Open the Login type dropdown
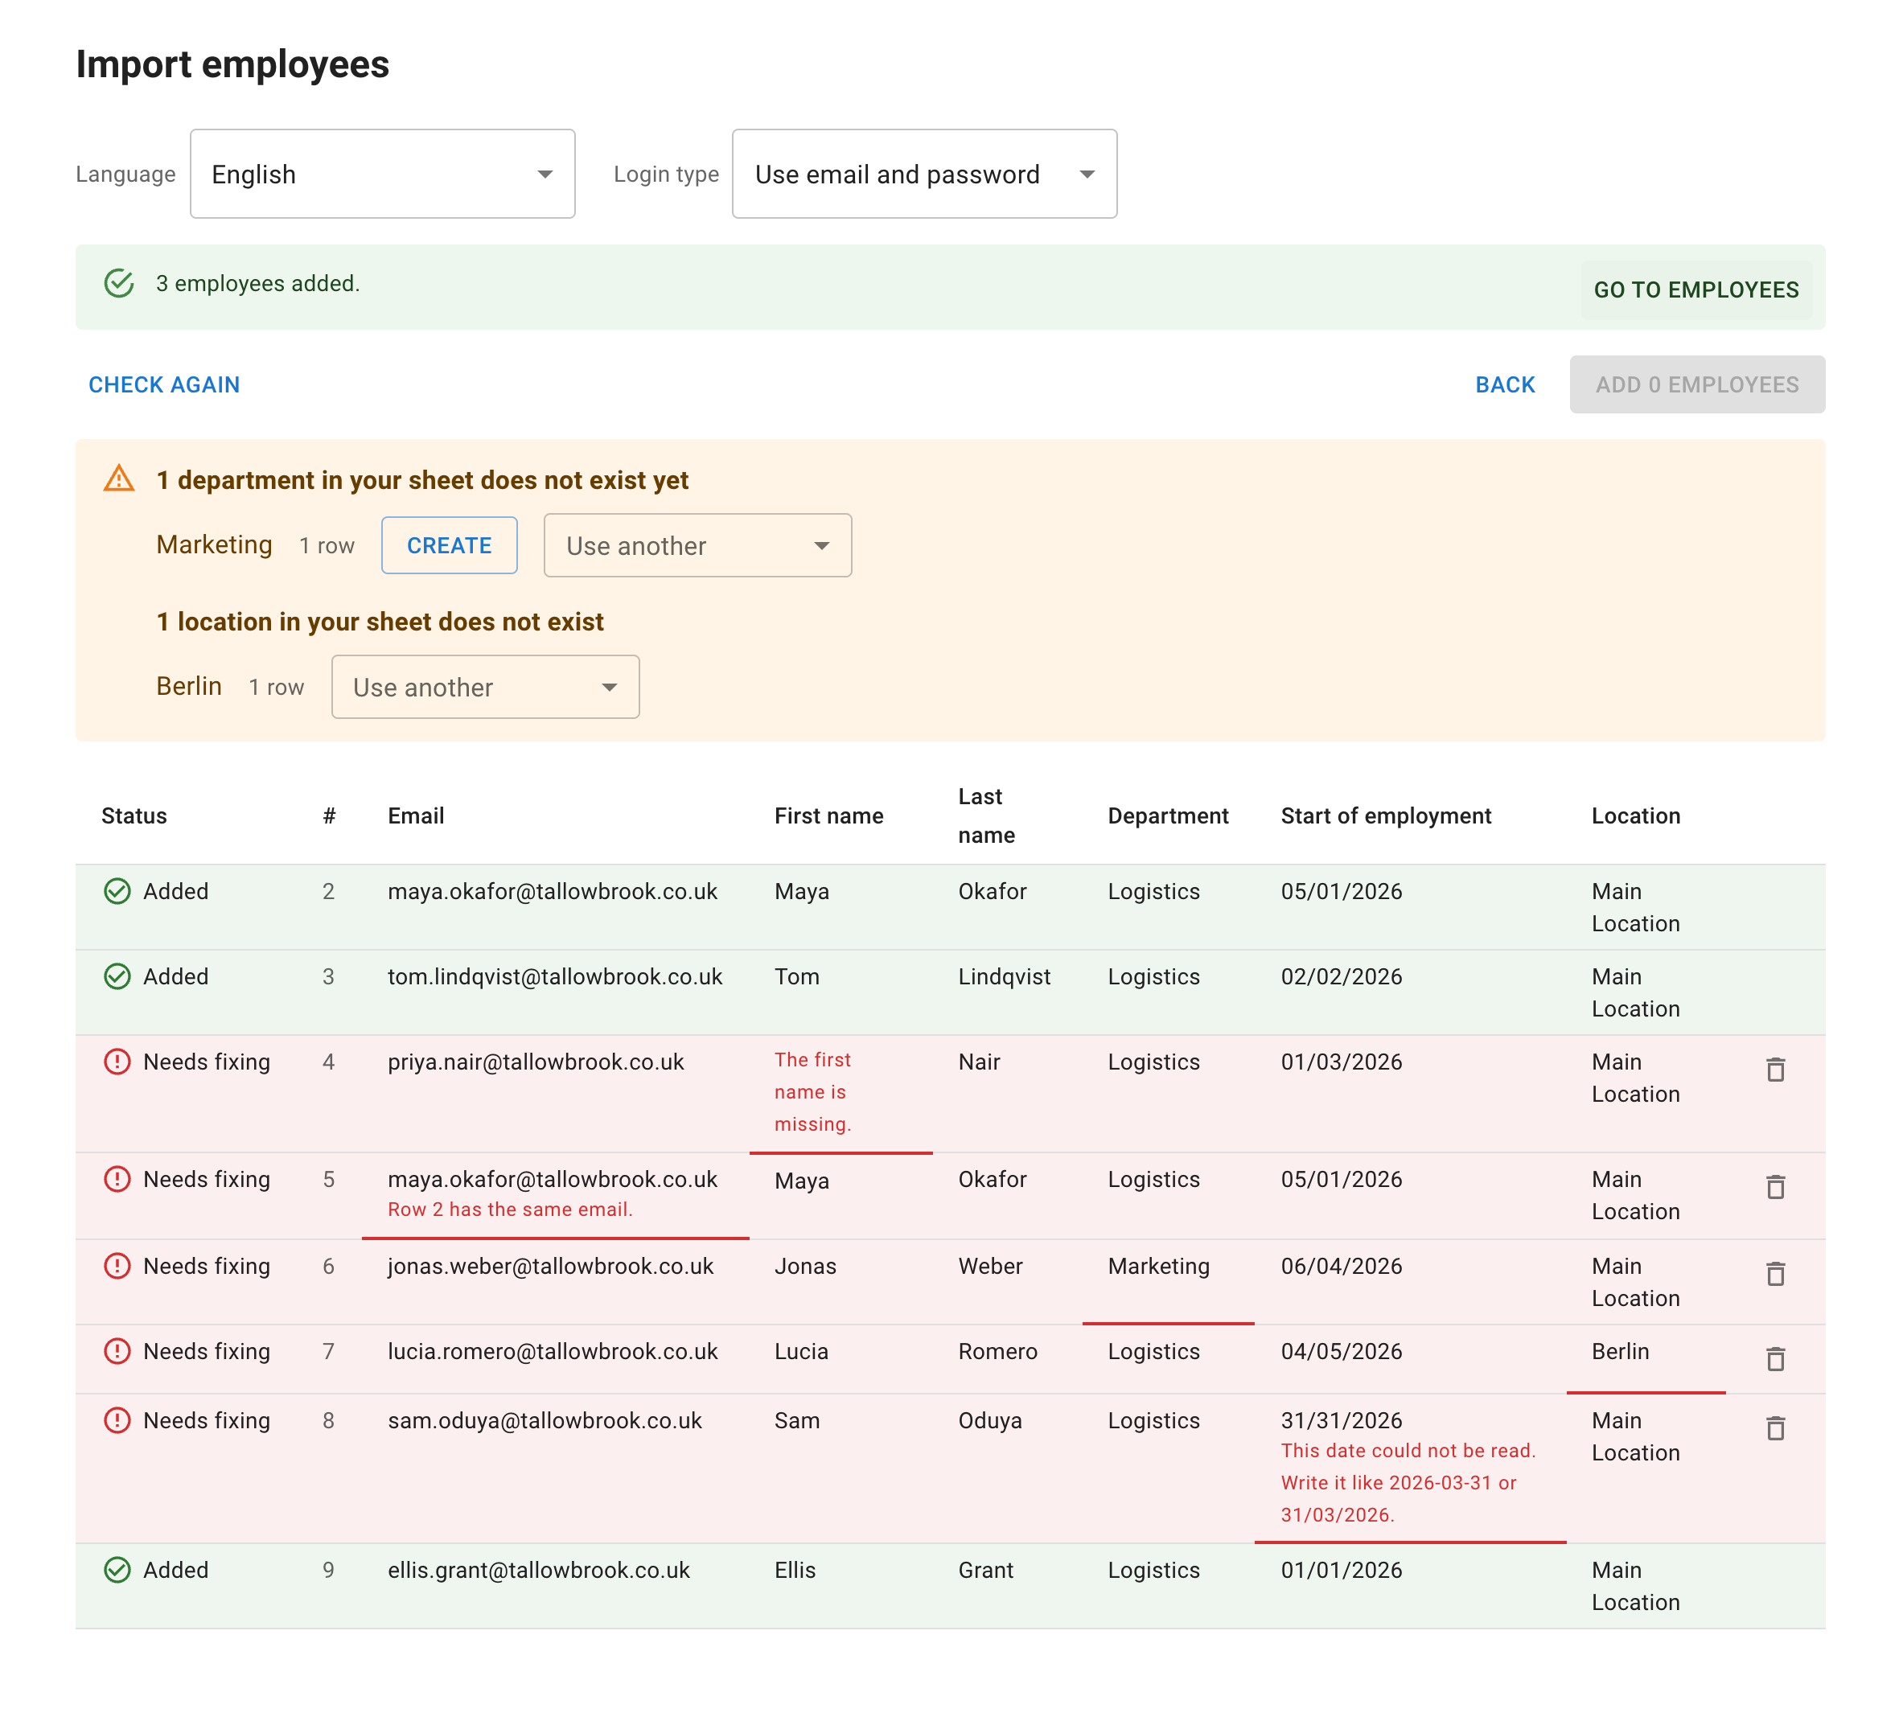1903x1721 pixels. [x=924, y=174]
